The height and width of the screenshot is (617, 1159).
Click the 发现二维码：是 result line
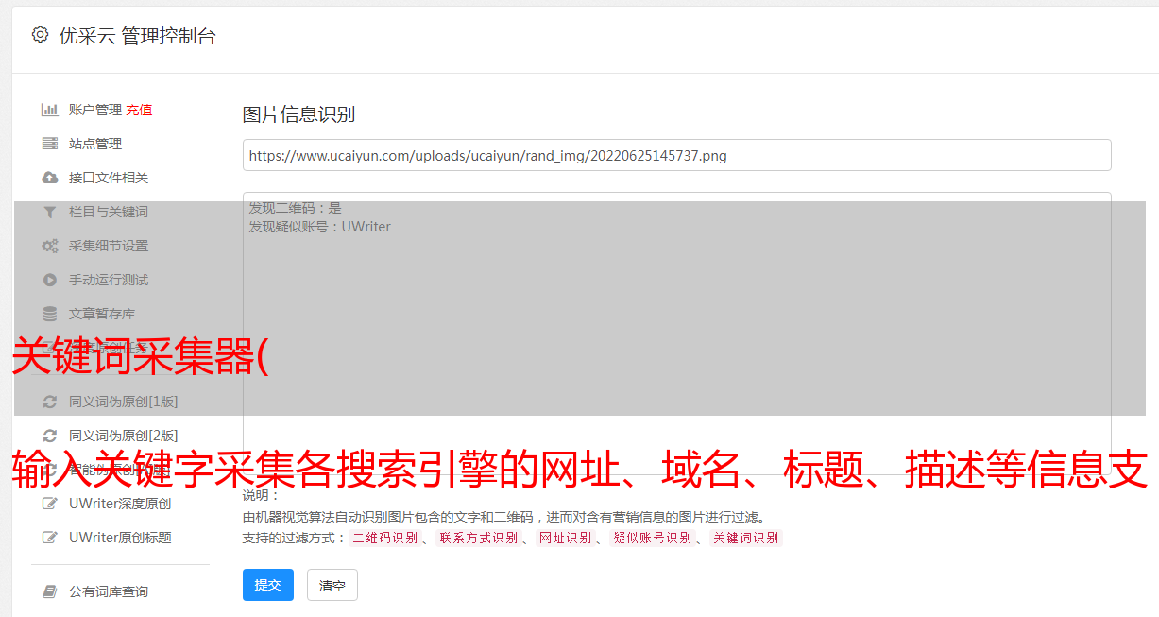point(295,208)
